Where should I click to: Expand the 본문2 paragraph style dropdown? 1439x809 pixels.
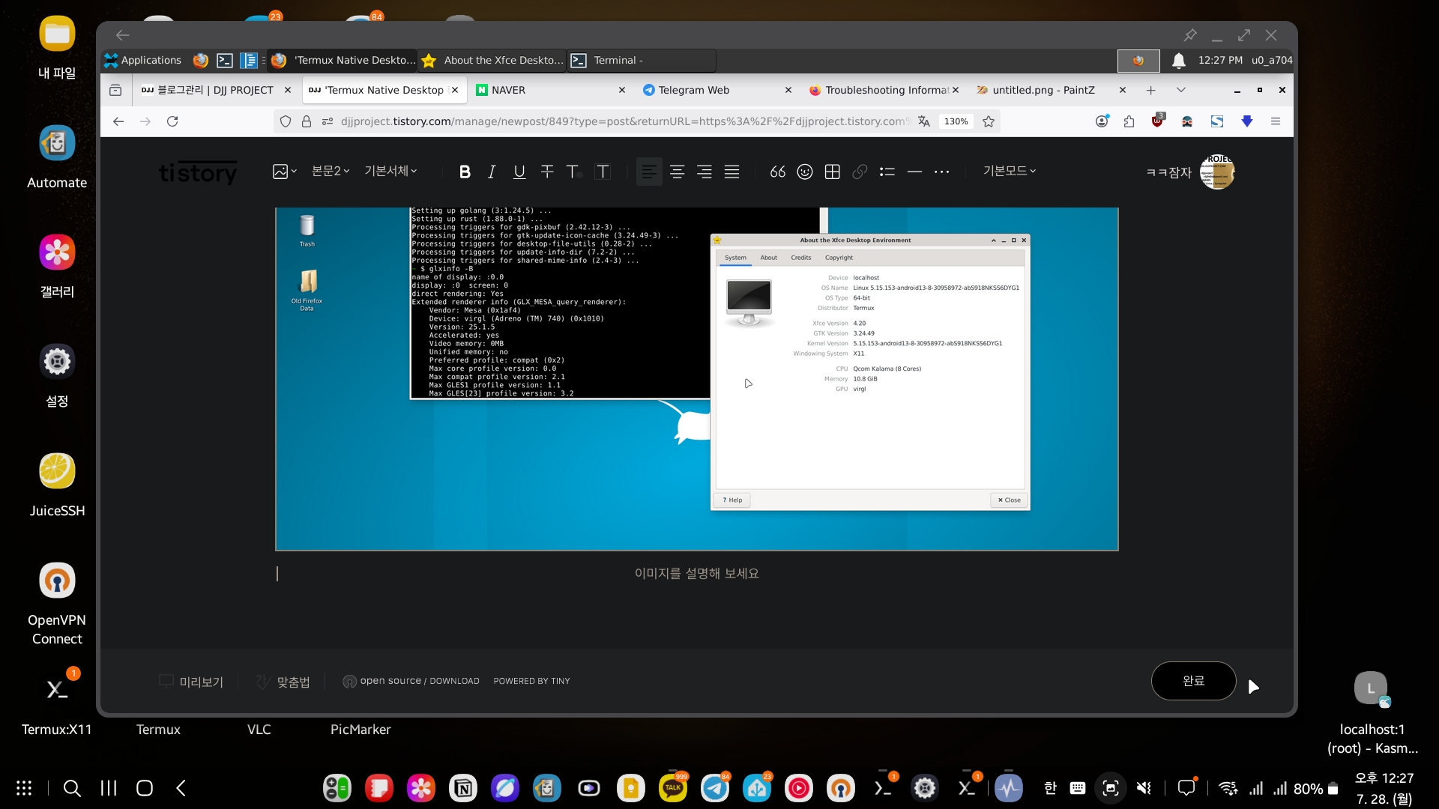point(331,172)
